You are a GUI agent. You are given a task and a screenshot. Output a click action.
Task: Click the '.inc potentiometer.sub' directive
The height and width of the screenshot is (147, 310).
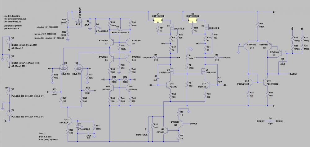pyautogui.click(x=15, y=19)
